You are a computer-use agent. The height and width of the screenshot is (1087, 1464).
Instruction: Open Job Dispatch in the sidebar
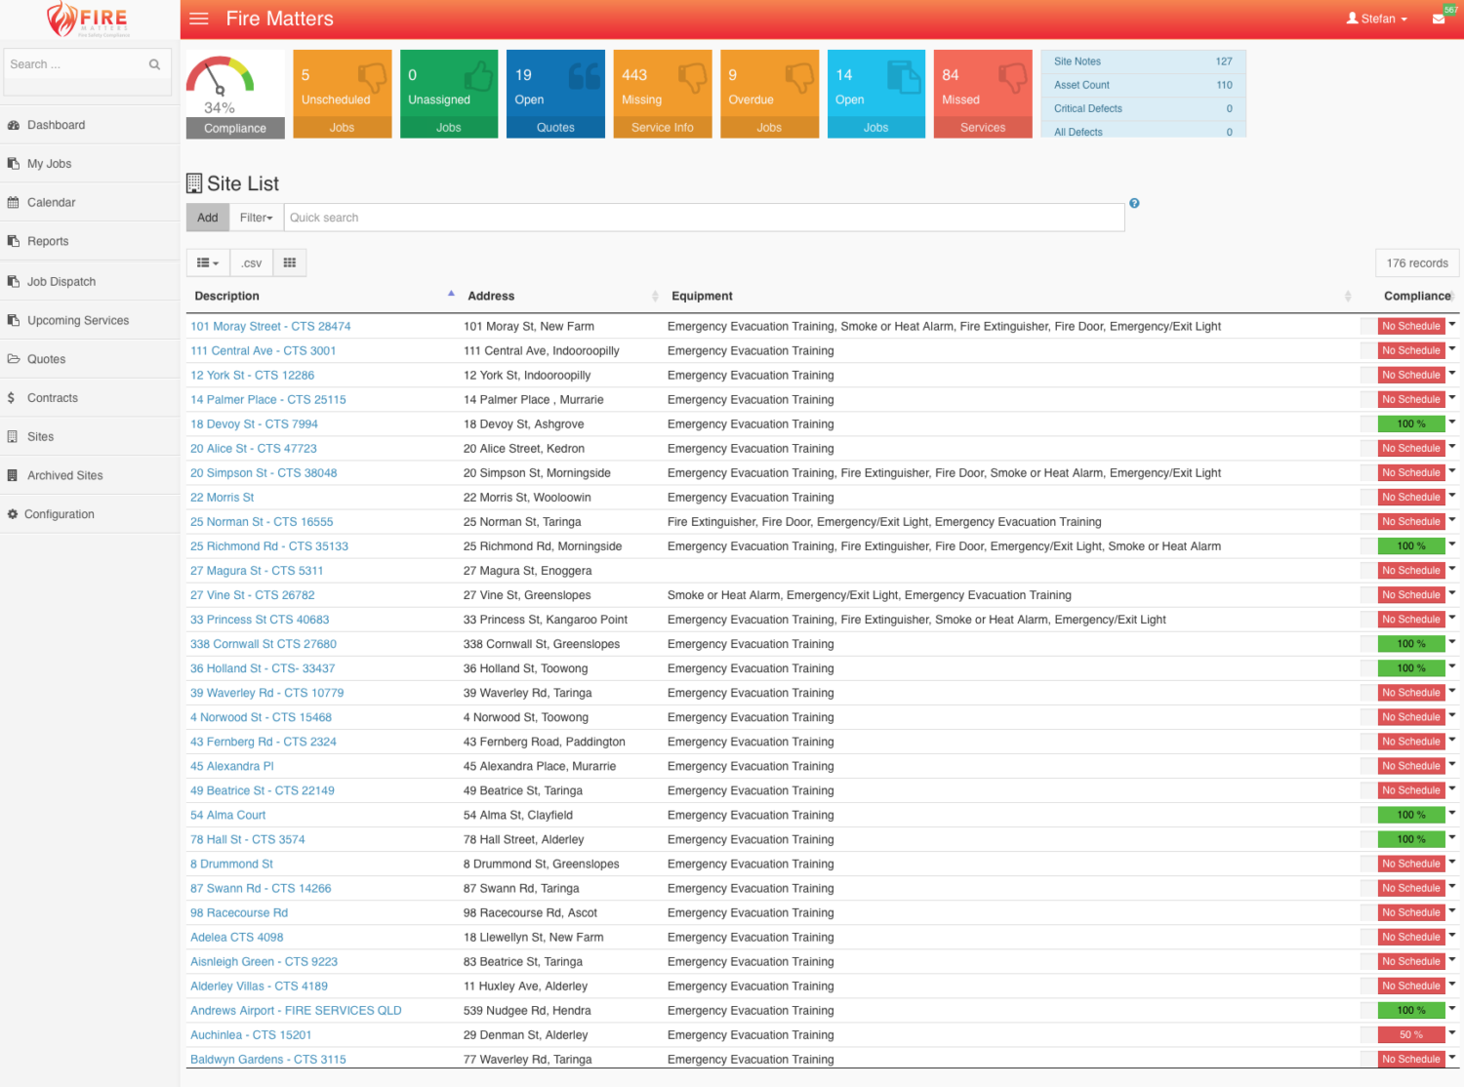pyautogui.click(x=61, y=281)
